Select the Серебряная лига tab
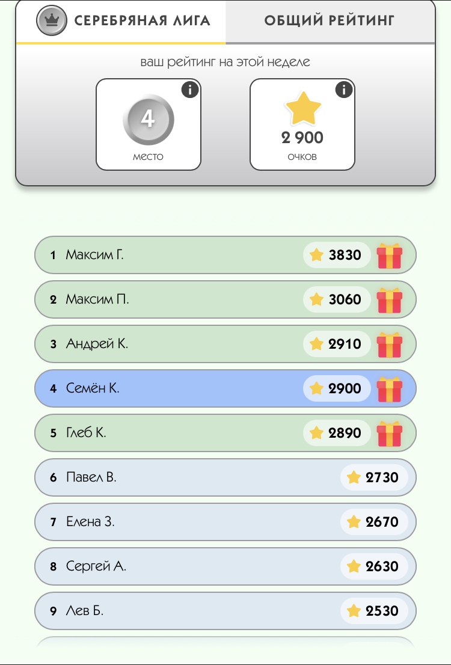This screenshot has width=451, height=665. click(x=121, y=20)
